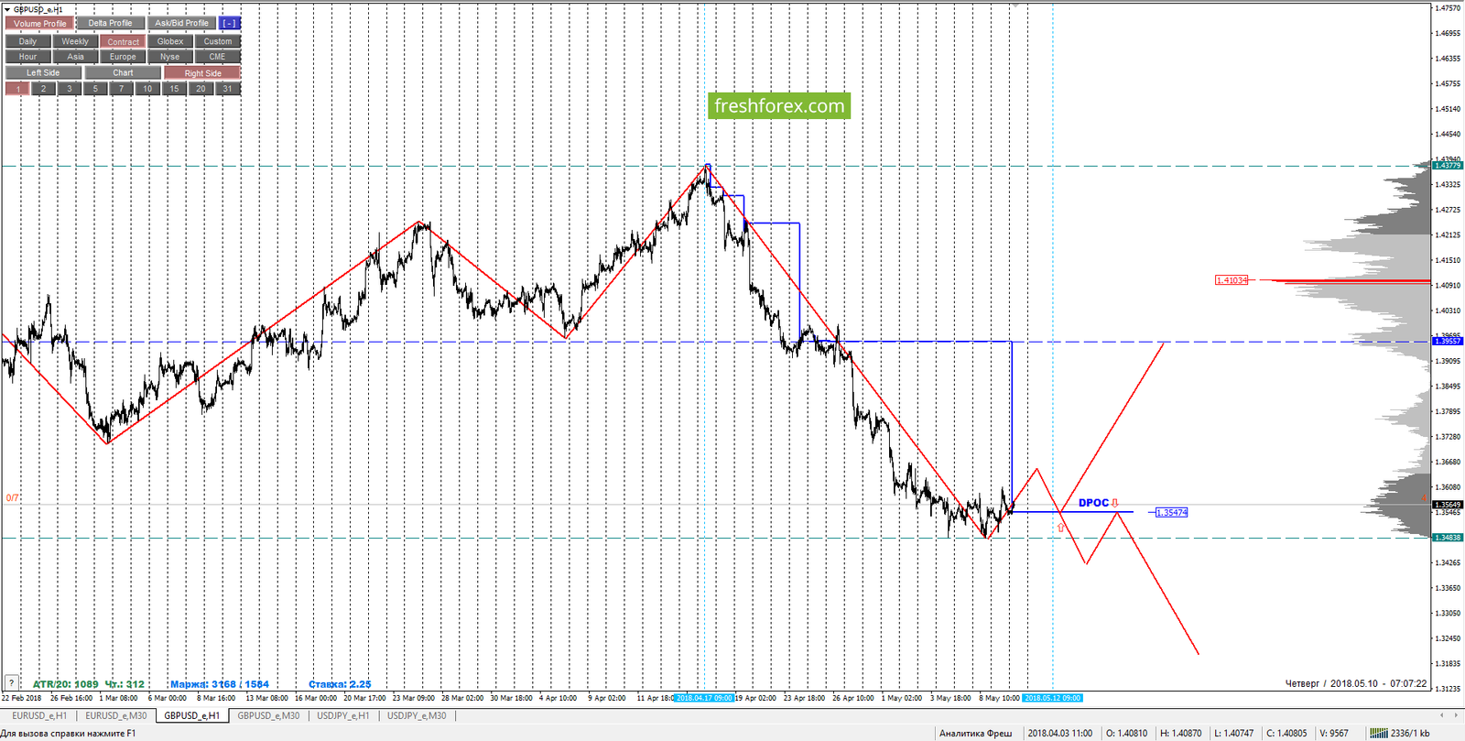Set profile count to 20
Viewport: 1465px width, 741px height.
tap(201, 89)
